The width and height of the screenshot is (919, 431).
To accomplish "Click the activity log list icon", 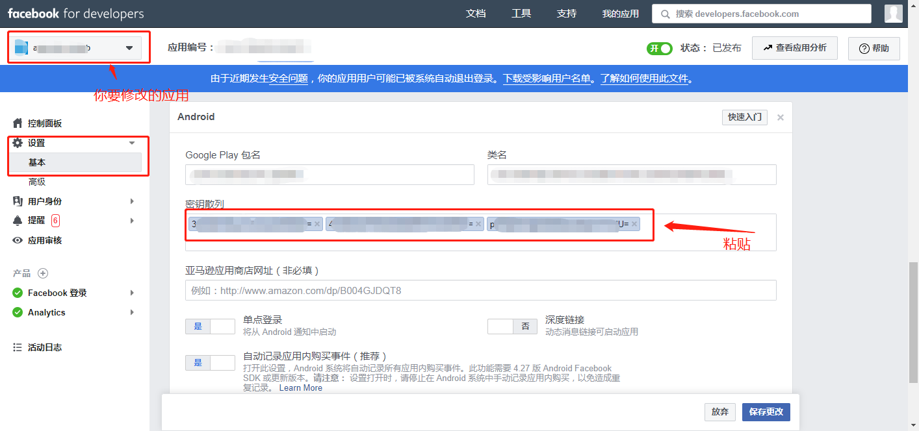I will [18, 347].
